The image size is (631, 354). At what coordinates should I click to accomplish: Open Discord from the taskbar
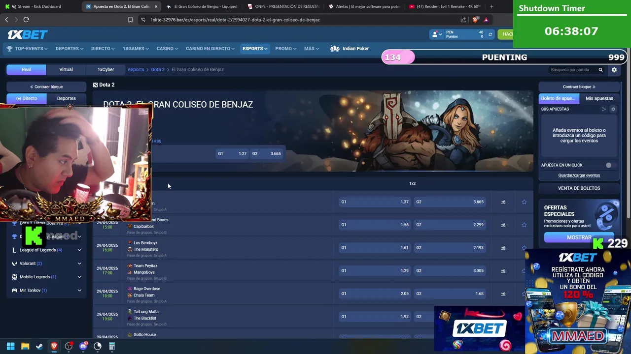pos(83,346)
